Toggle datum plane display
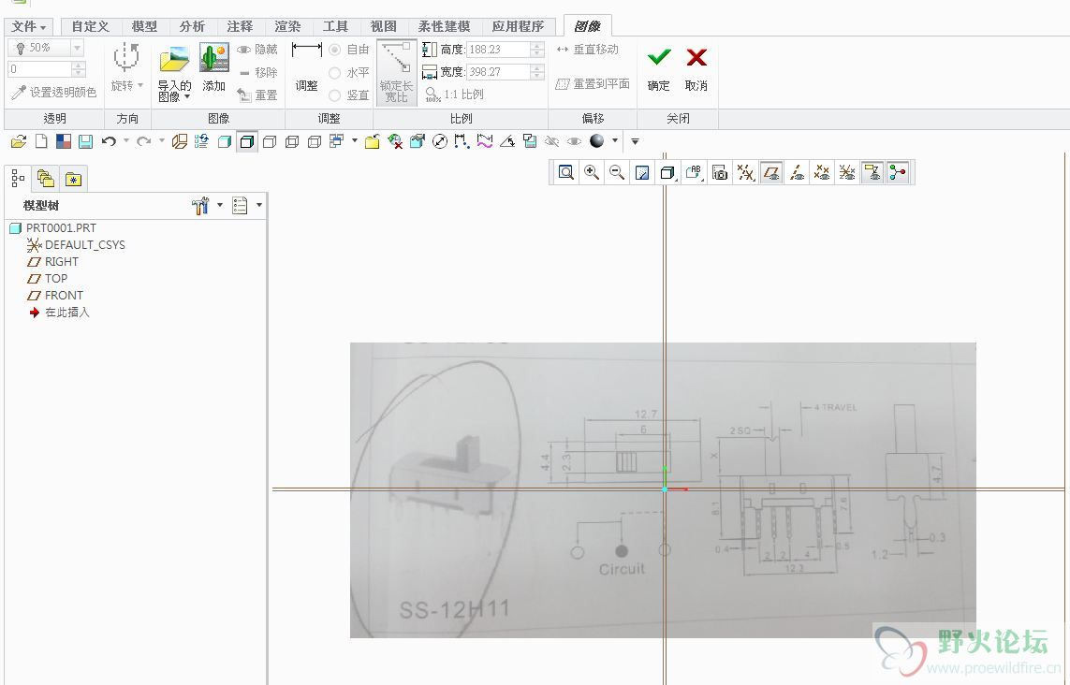 click(771, 172)
